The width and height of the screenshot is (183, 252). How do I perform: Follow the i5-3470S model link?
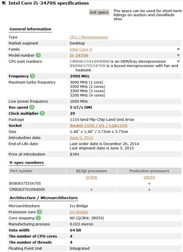tap(79, 55)
